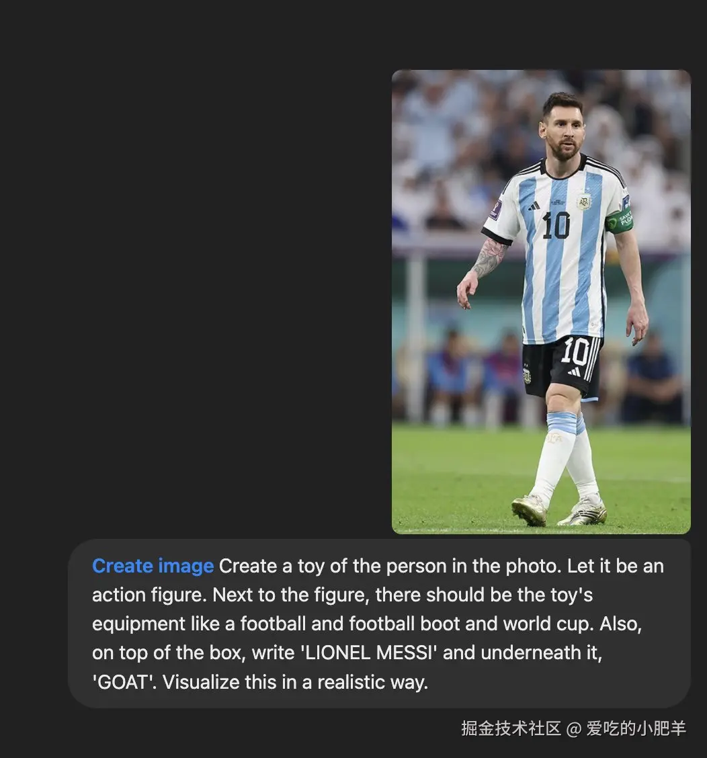Click the number 10 on the jersey
707x758 pixels.
click(x=556, y=225)
